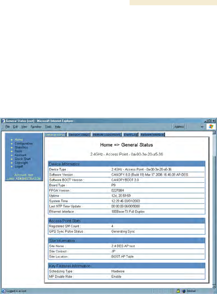Click the Key Features Information header

127,266
